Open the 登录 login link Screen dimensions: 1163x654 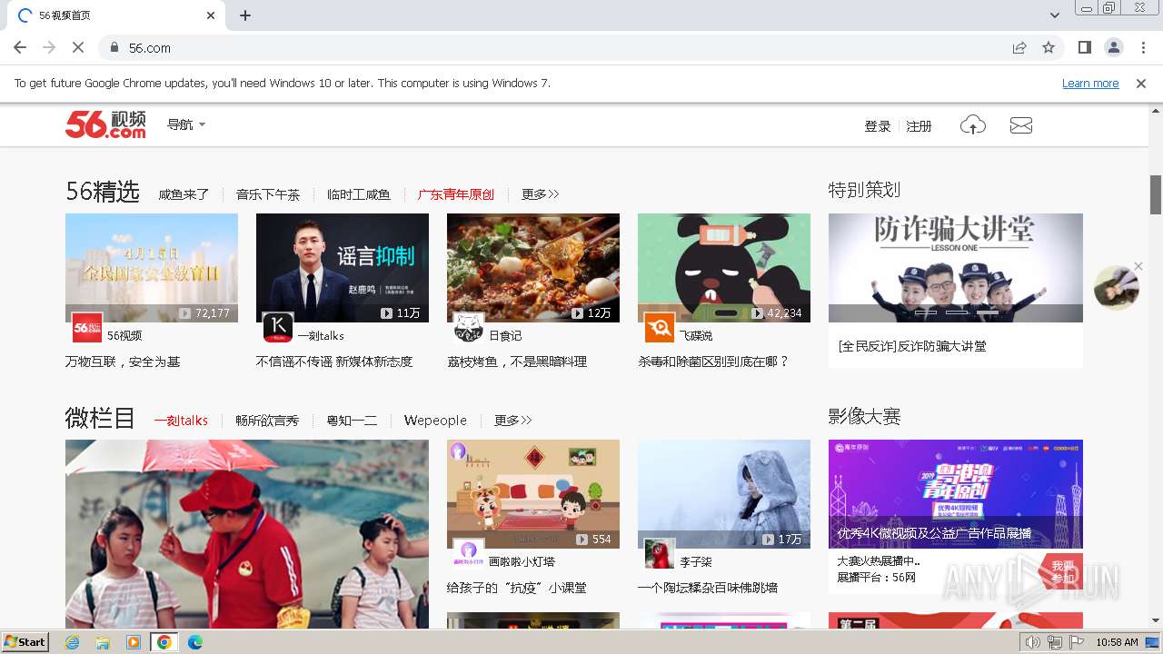coord(878,126)
